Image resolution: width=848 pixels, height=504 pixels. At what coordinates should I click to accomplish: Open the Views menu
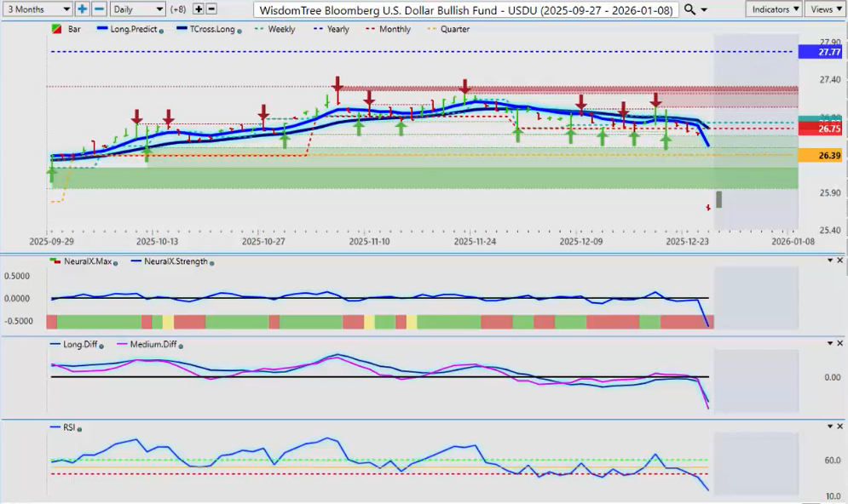coord(825,9)
